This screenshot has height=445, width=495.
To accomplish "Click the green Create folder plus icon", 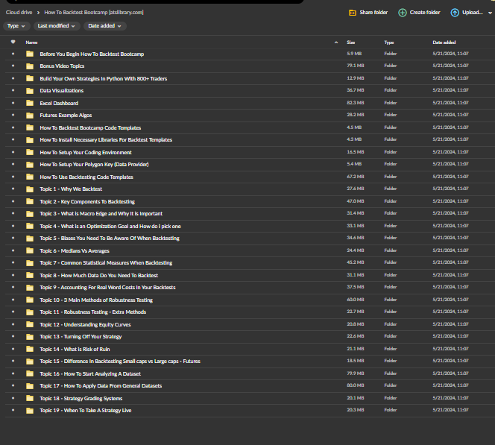I will click(403, 13).
